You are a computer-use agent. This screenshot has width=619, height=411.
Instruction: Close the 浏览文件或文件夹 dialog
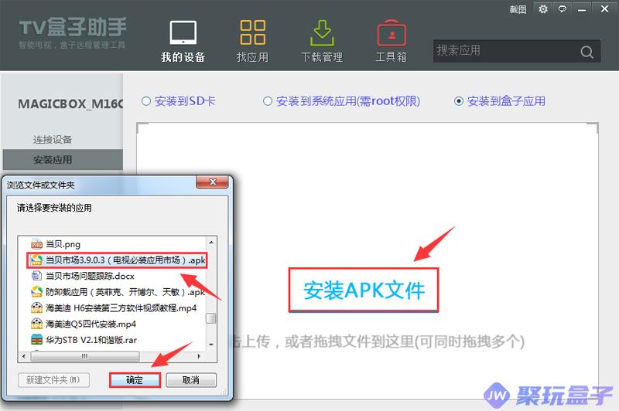[x=212, y=182]
